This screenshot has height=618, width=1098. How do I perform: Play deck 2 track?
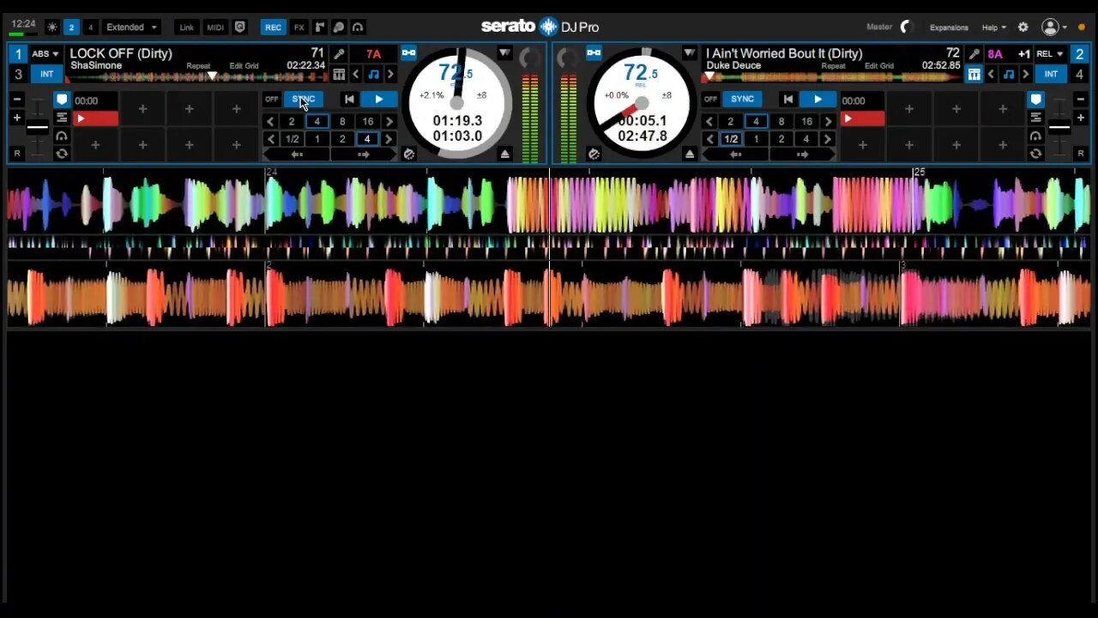(817, 100)
